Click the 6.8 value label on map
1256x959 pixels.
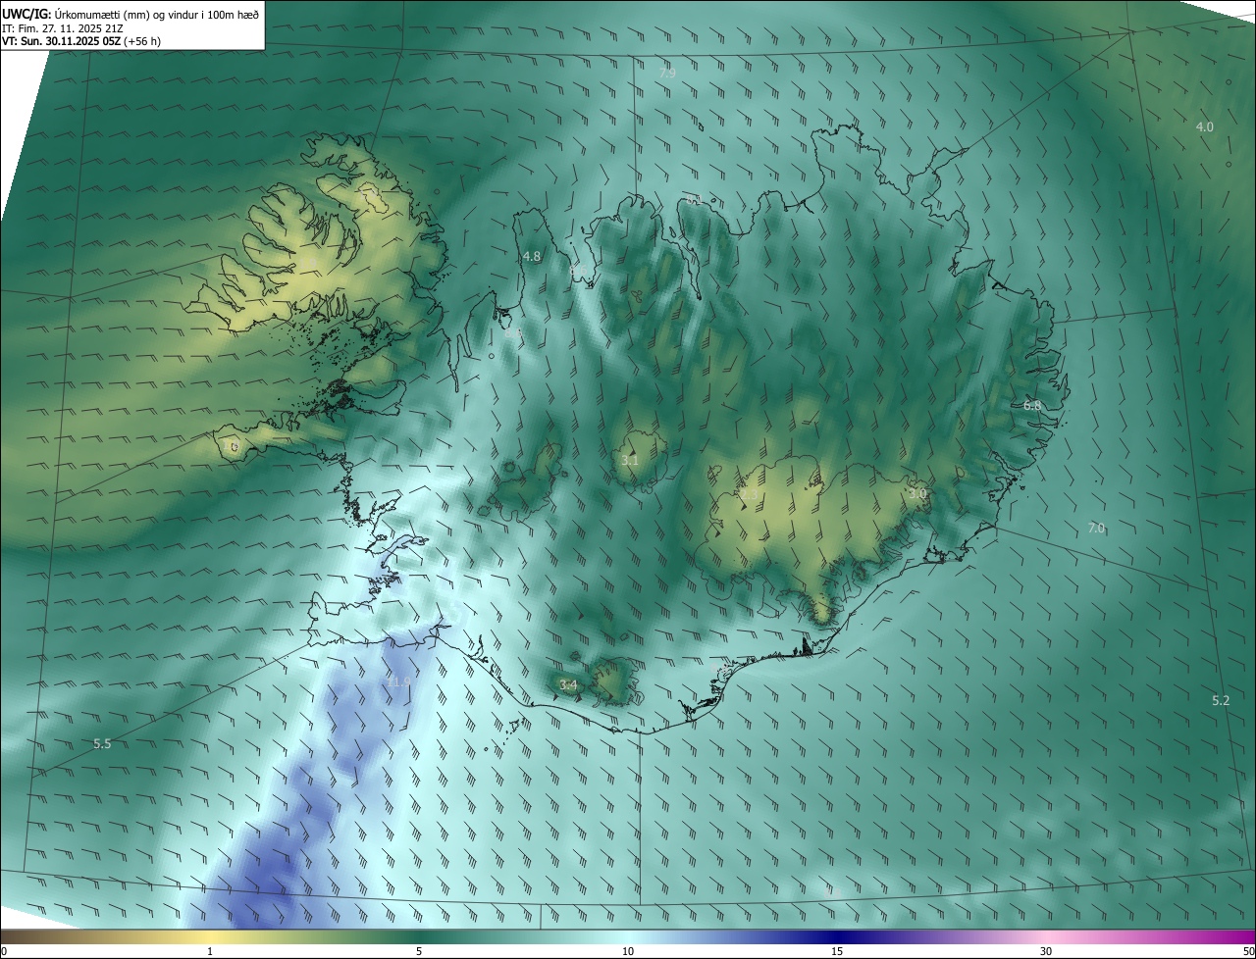click(1032, 406)
